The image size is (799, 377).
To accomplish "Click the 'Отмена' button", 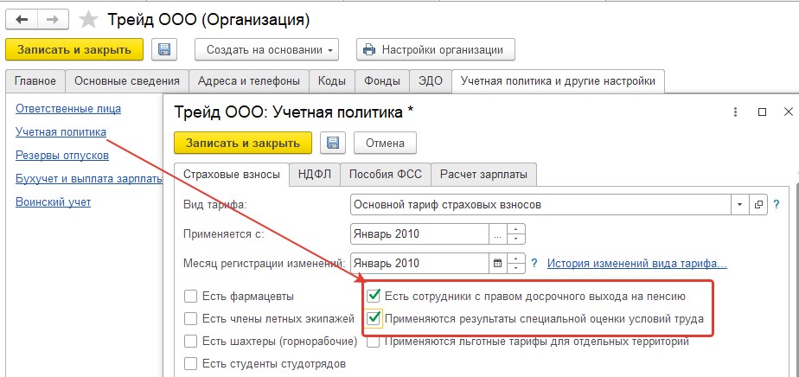I will click(385, 144).
